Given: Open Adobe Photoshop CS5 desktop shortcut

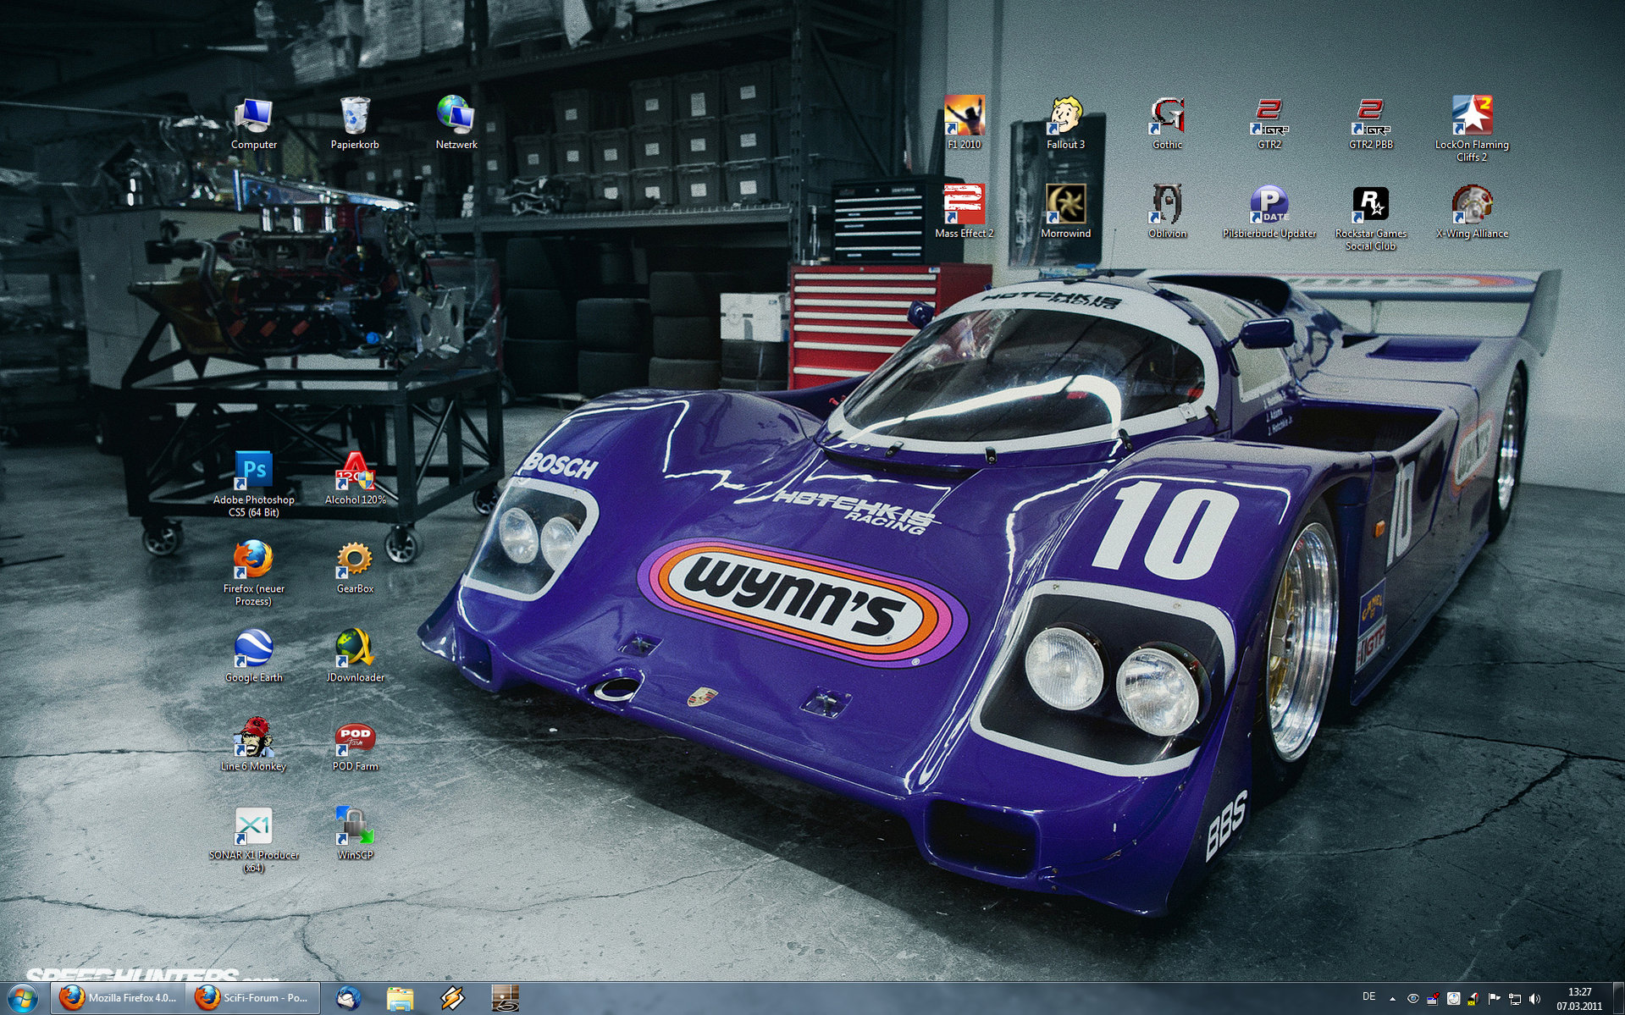Looking at the screenshot, I should pos(253,471).
